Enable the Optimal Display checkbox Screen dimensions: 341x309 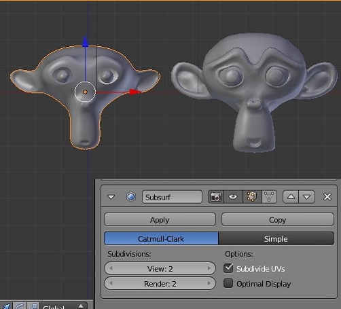(x=228, y=283)
